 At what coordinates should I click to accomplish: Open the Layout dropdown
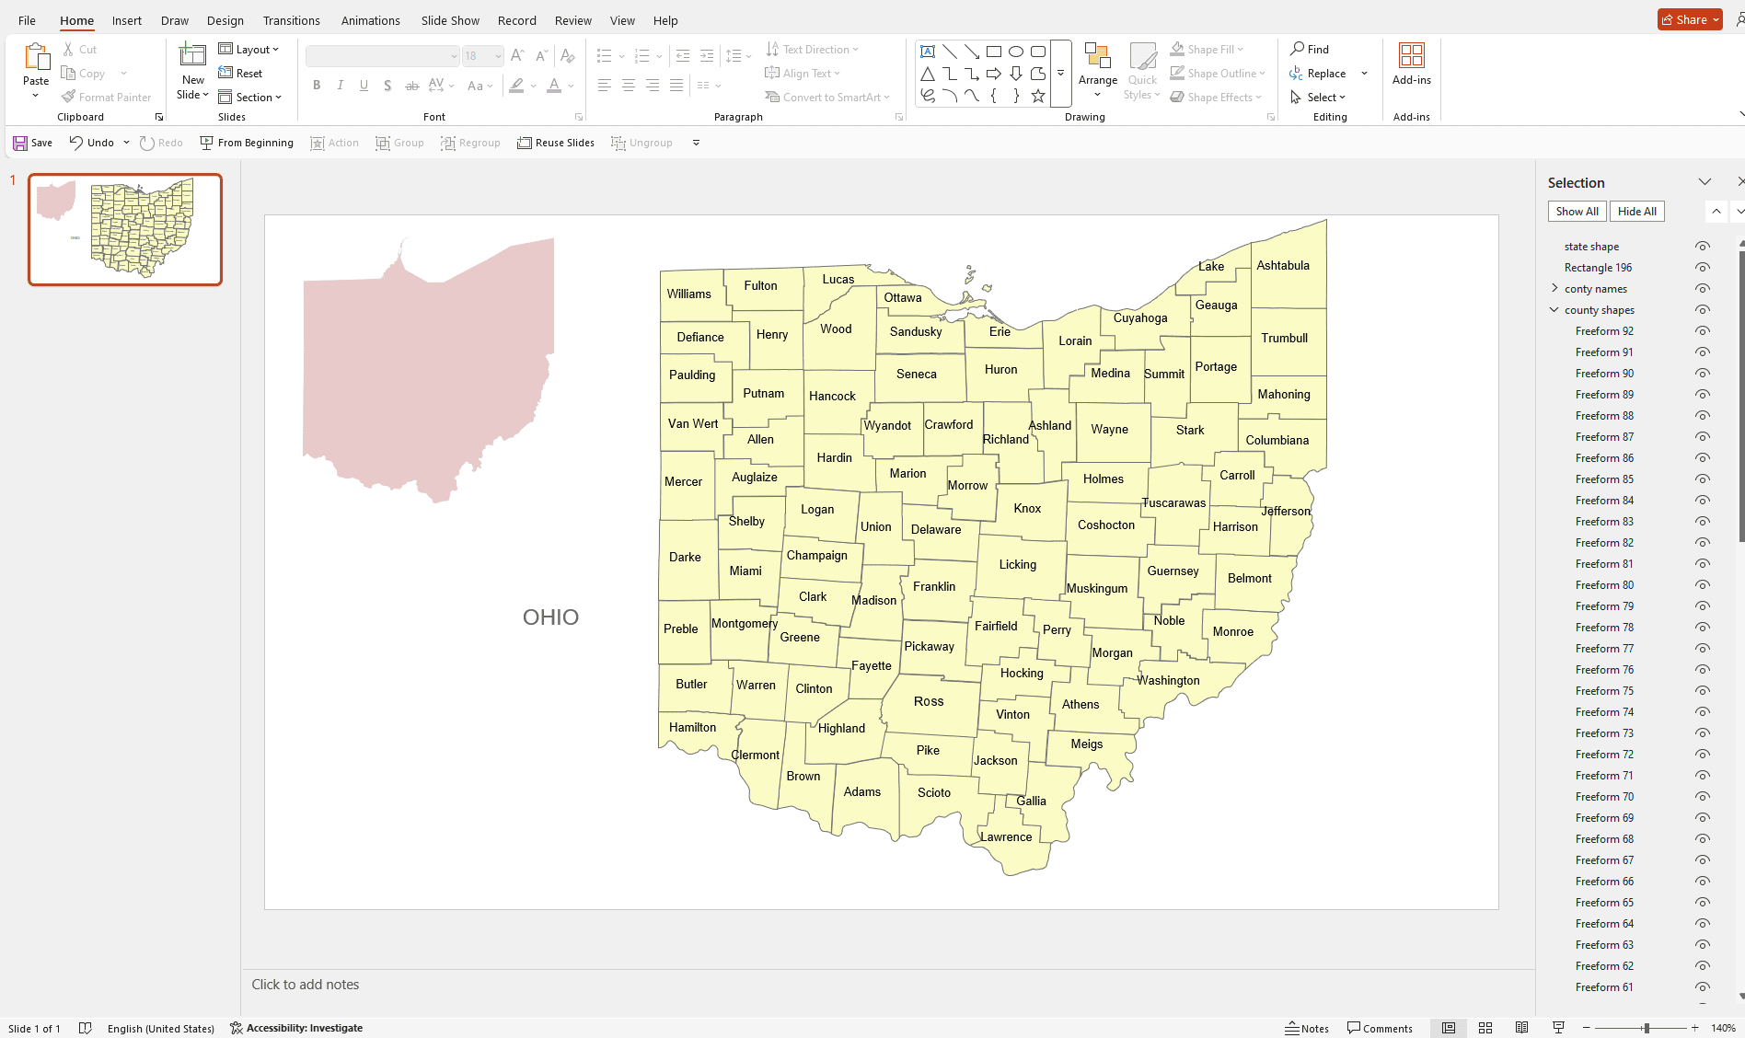click(x=248, y=50)
